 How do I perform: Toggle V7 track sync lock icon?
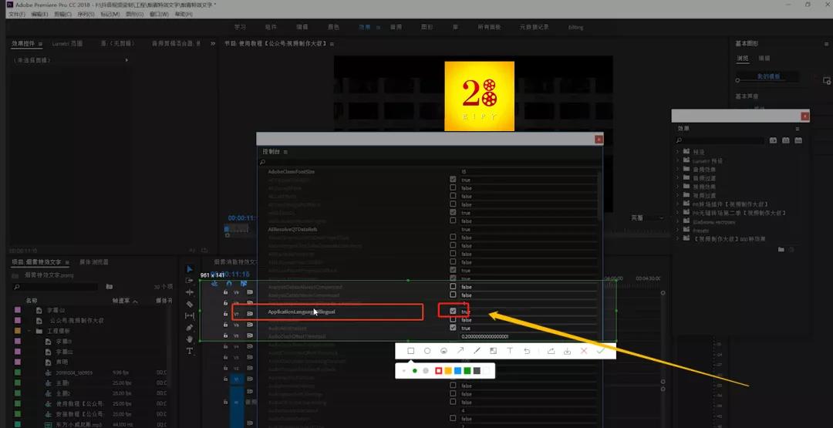tap(249, 314)
